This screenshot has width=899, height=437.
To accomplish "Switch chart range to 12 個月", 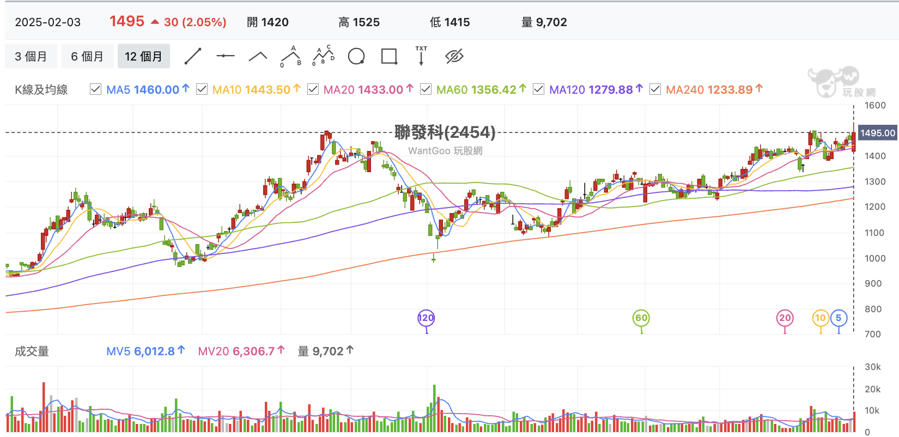I will click(144, 56).
